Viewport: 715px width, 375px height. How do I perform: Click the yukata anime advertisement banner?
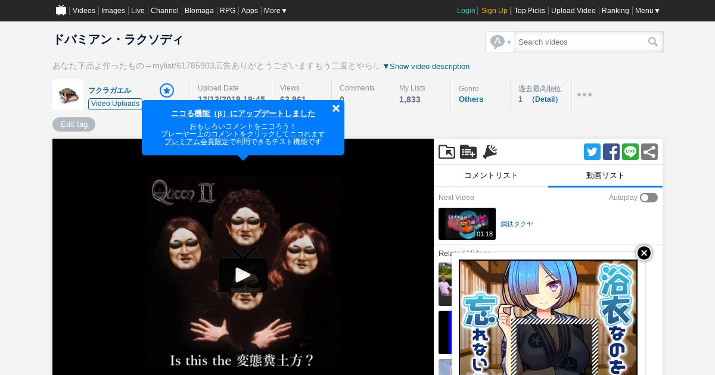click(x=548, y=317)
